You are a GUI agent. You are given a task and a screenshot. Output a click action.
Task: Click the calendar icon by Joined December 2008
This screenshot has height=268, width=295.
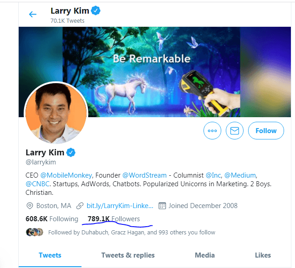click(x=162, y=206)
